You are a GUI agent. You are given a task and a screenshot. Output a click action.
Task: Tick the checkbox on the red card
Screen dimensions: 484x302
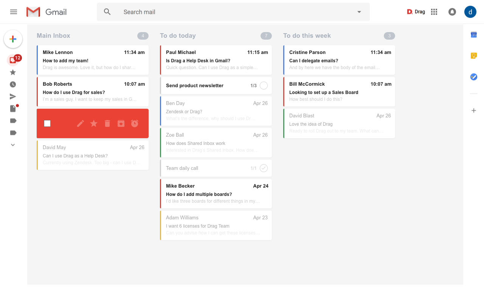[x=47, y=123]
